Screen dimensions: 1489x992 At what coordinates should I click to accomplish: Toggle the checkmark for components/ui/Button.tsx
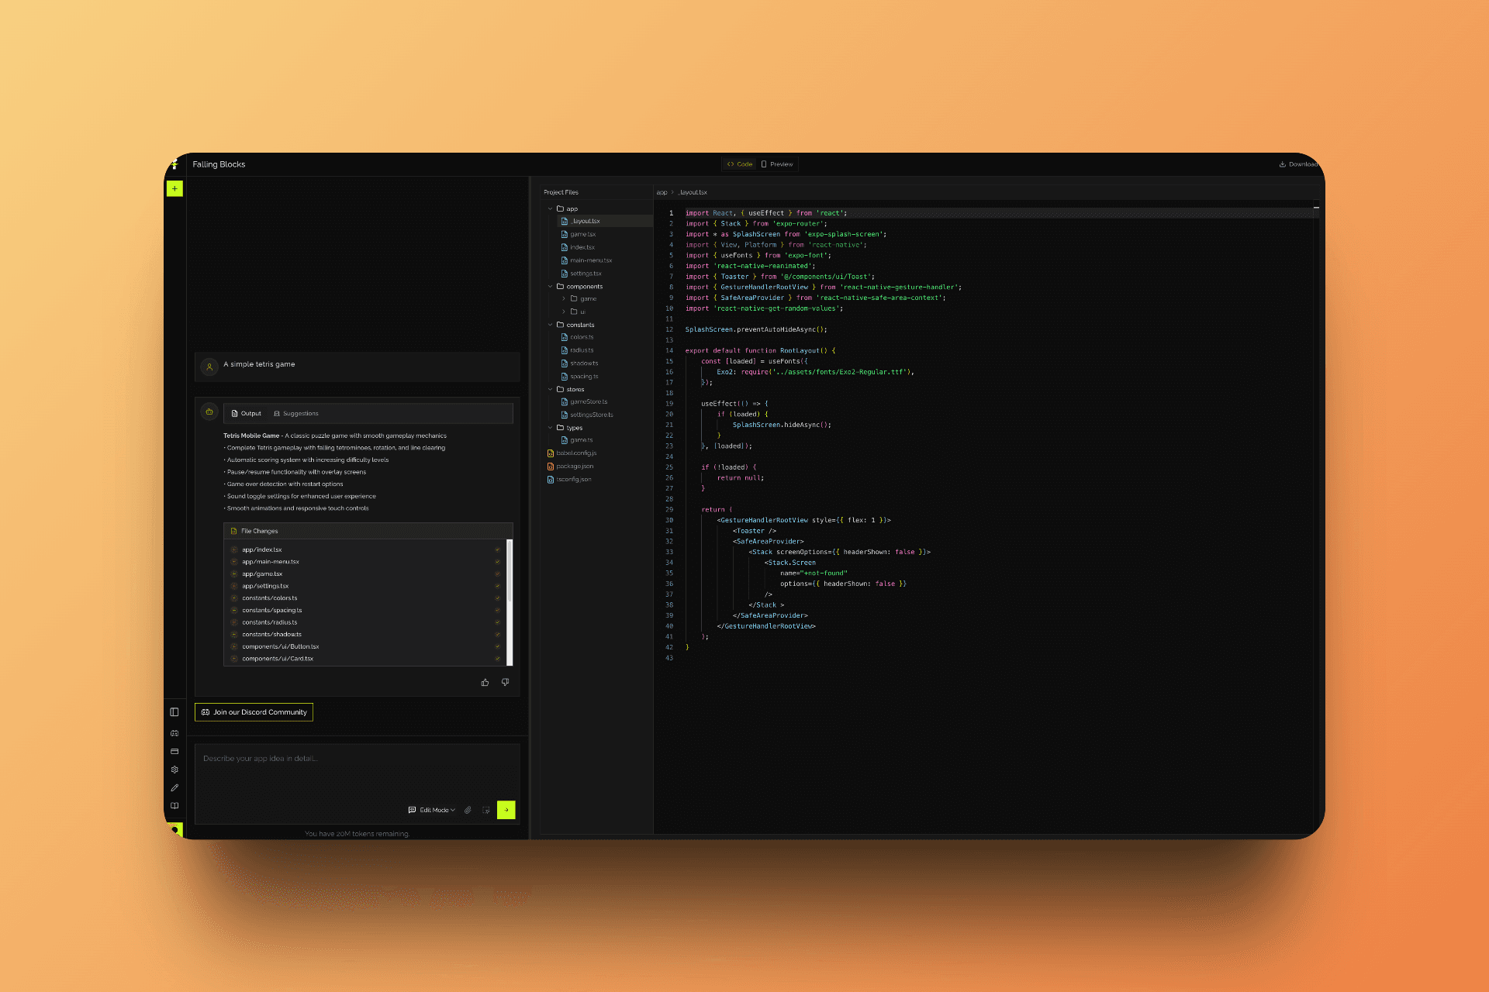[497, 646]
